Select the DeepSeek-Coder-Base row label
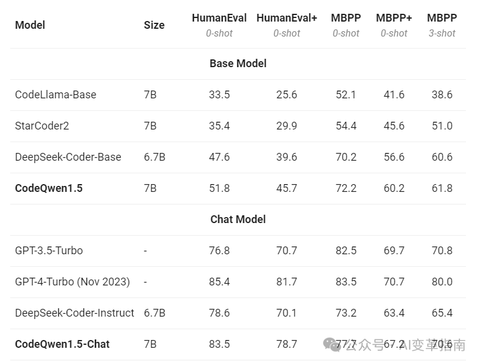481x364 pixels. pos(68,157)
